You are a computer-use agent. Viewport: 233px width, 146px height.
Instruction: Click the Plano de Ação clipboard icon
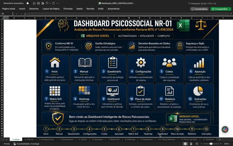point(140,91)
